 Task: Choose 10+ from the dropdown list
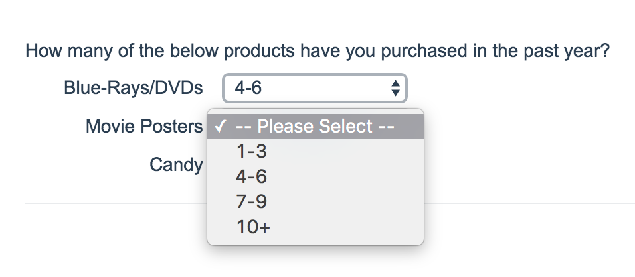pos(254,227)
